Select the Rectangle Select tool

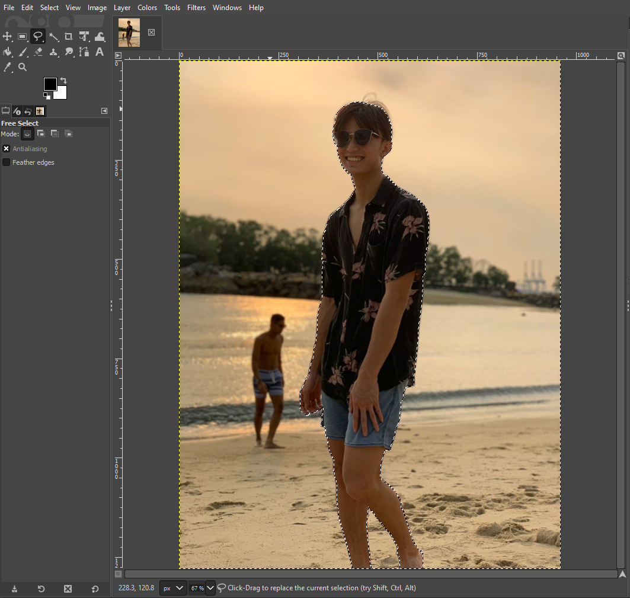23,37
